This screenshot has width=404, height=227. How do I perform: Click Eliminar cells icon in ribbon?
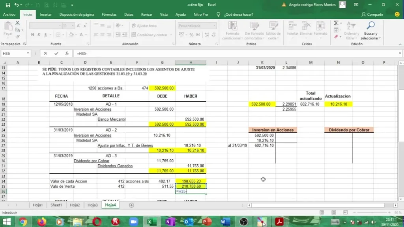306,26
